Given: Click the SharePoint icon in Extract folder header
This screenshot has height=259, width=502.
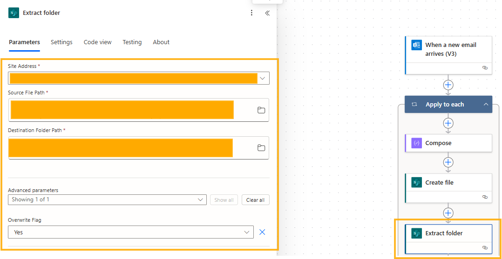Looking at the screenshot, I should (14, 13).
